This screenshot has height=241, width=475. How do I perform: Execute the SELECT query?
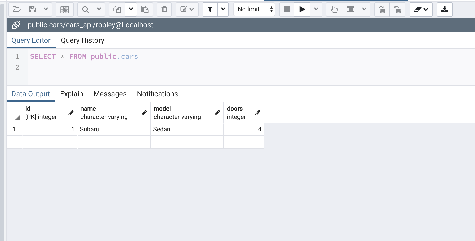click(302, 9)
